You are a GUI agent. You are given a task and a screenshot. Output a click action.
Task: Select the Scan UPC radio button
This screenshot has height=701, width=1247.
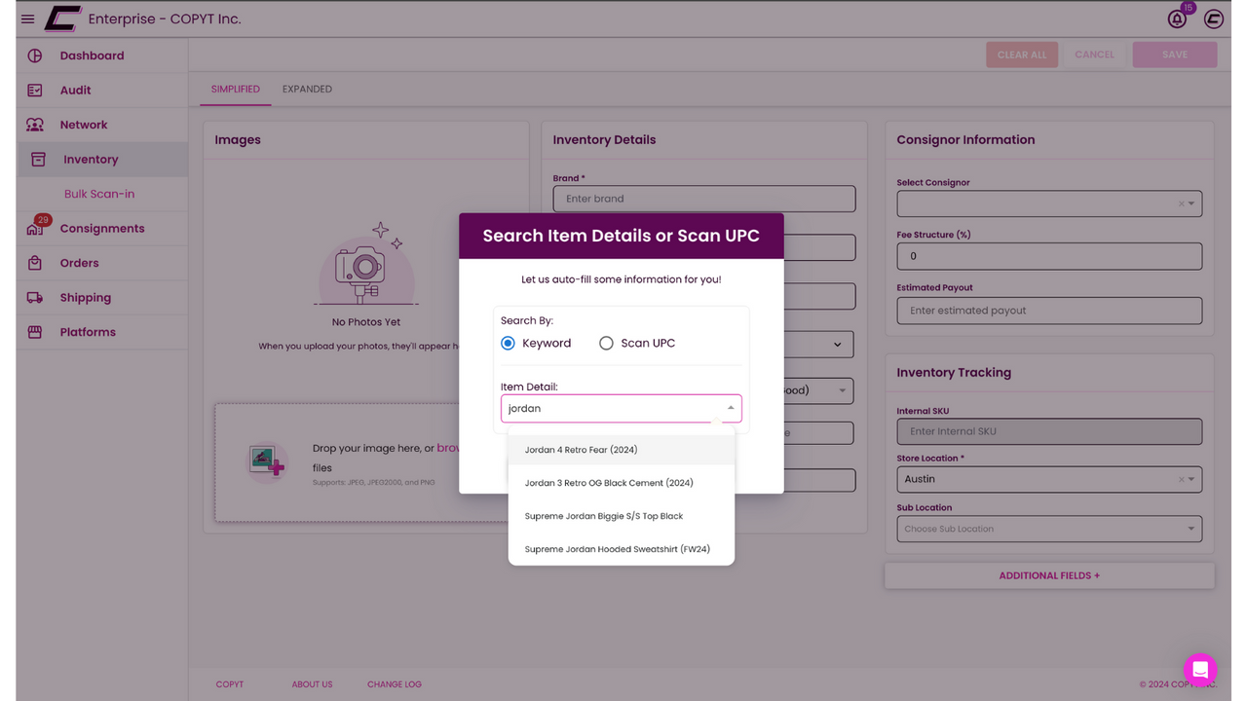coord(606,343)
